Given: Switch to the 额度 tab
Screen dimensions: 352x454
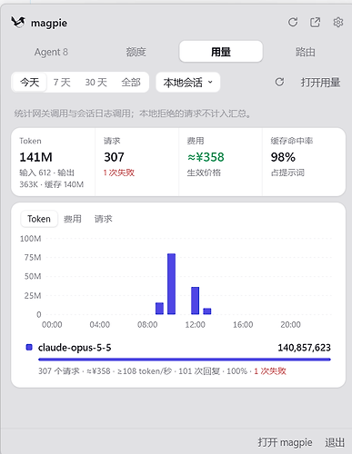Looking at the screenshot, I should (136, 52).
